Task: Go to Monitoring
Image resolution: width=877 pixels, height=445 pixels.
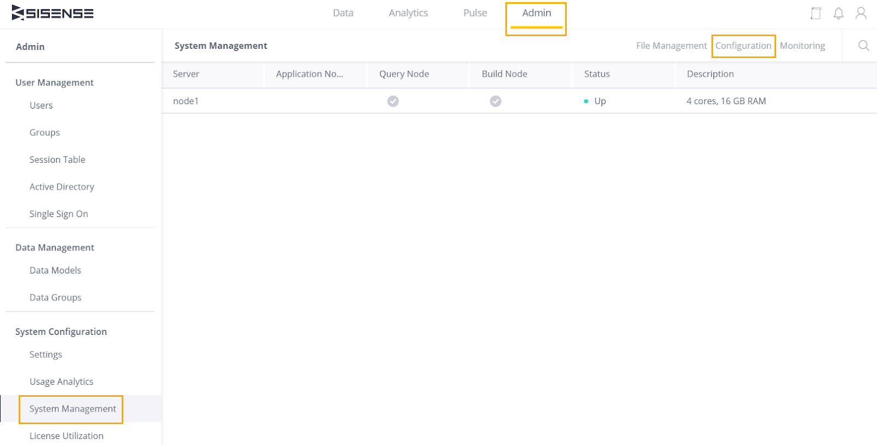Action: [802, 45]
